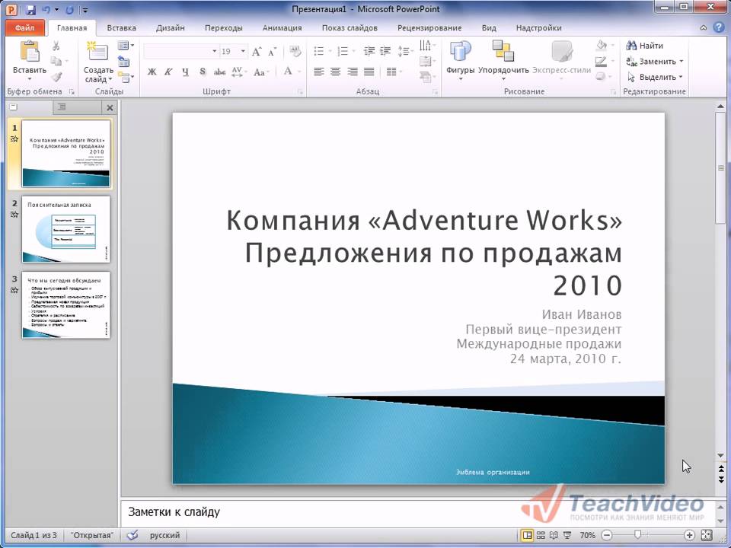This screenshot has width=731, height=548.
Task: Toggle text shadow S formatting
Action: pos(203,72)
